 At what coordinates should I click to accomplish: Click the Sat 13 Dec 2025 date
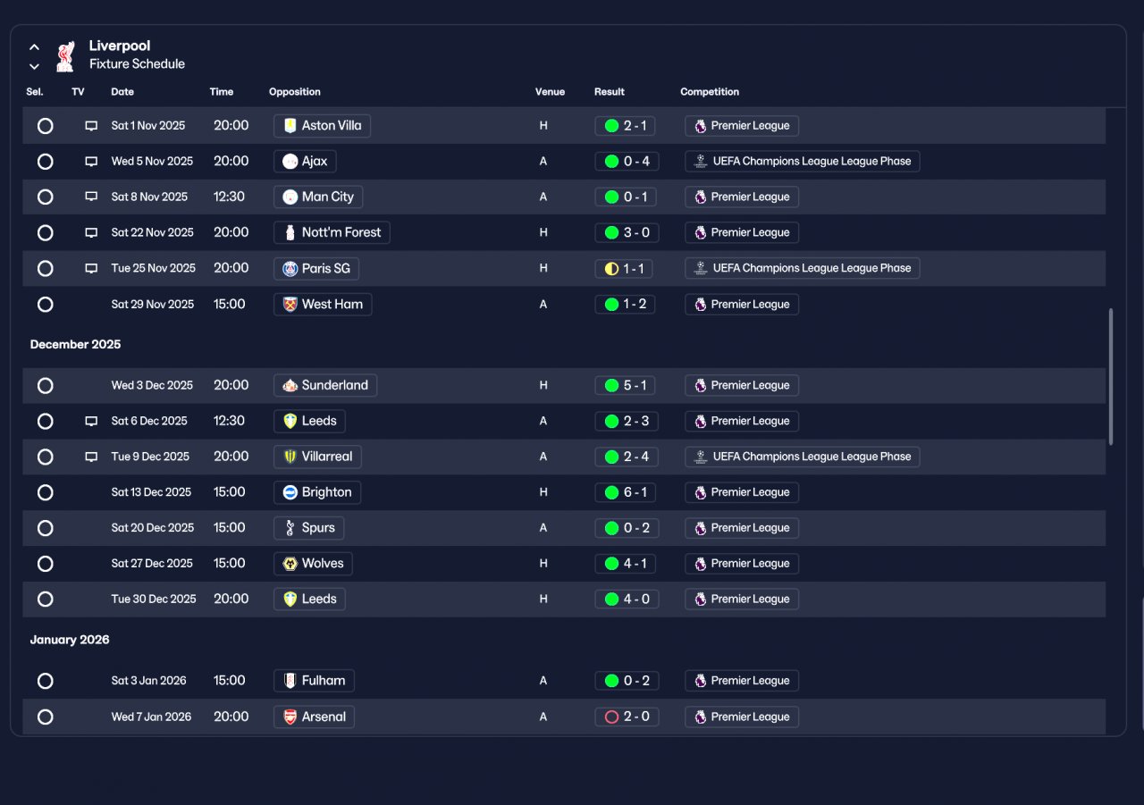click(x=151, y=492)
